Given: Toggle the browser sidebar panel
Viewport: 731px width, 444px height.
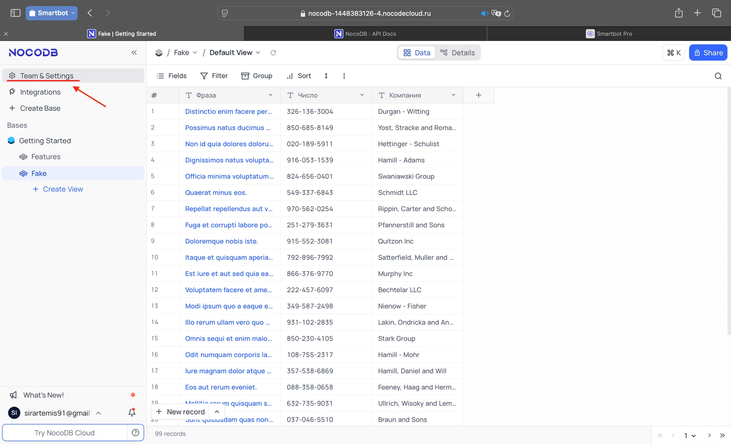Looking at the screenshot, I should point(15,13).
